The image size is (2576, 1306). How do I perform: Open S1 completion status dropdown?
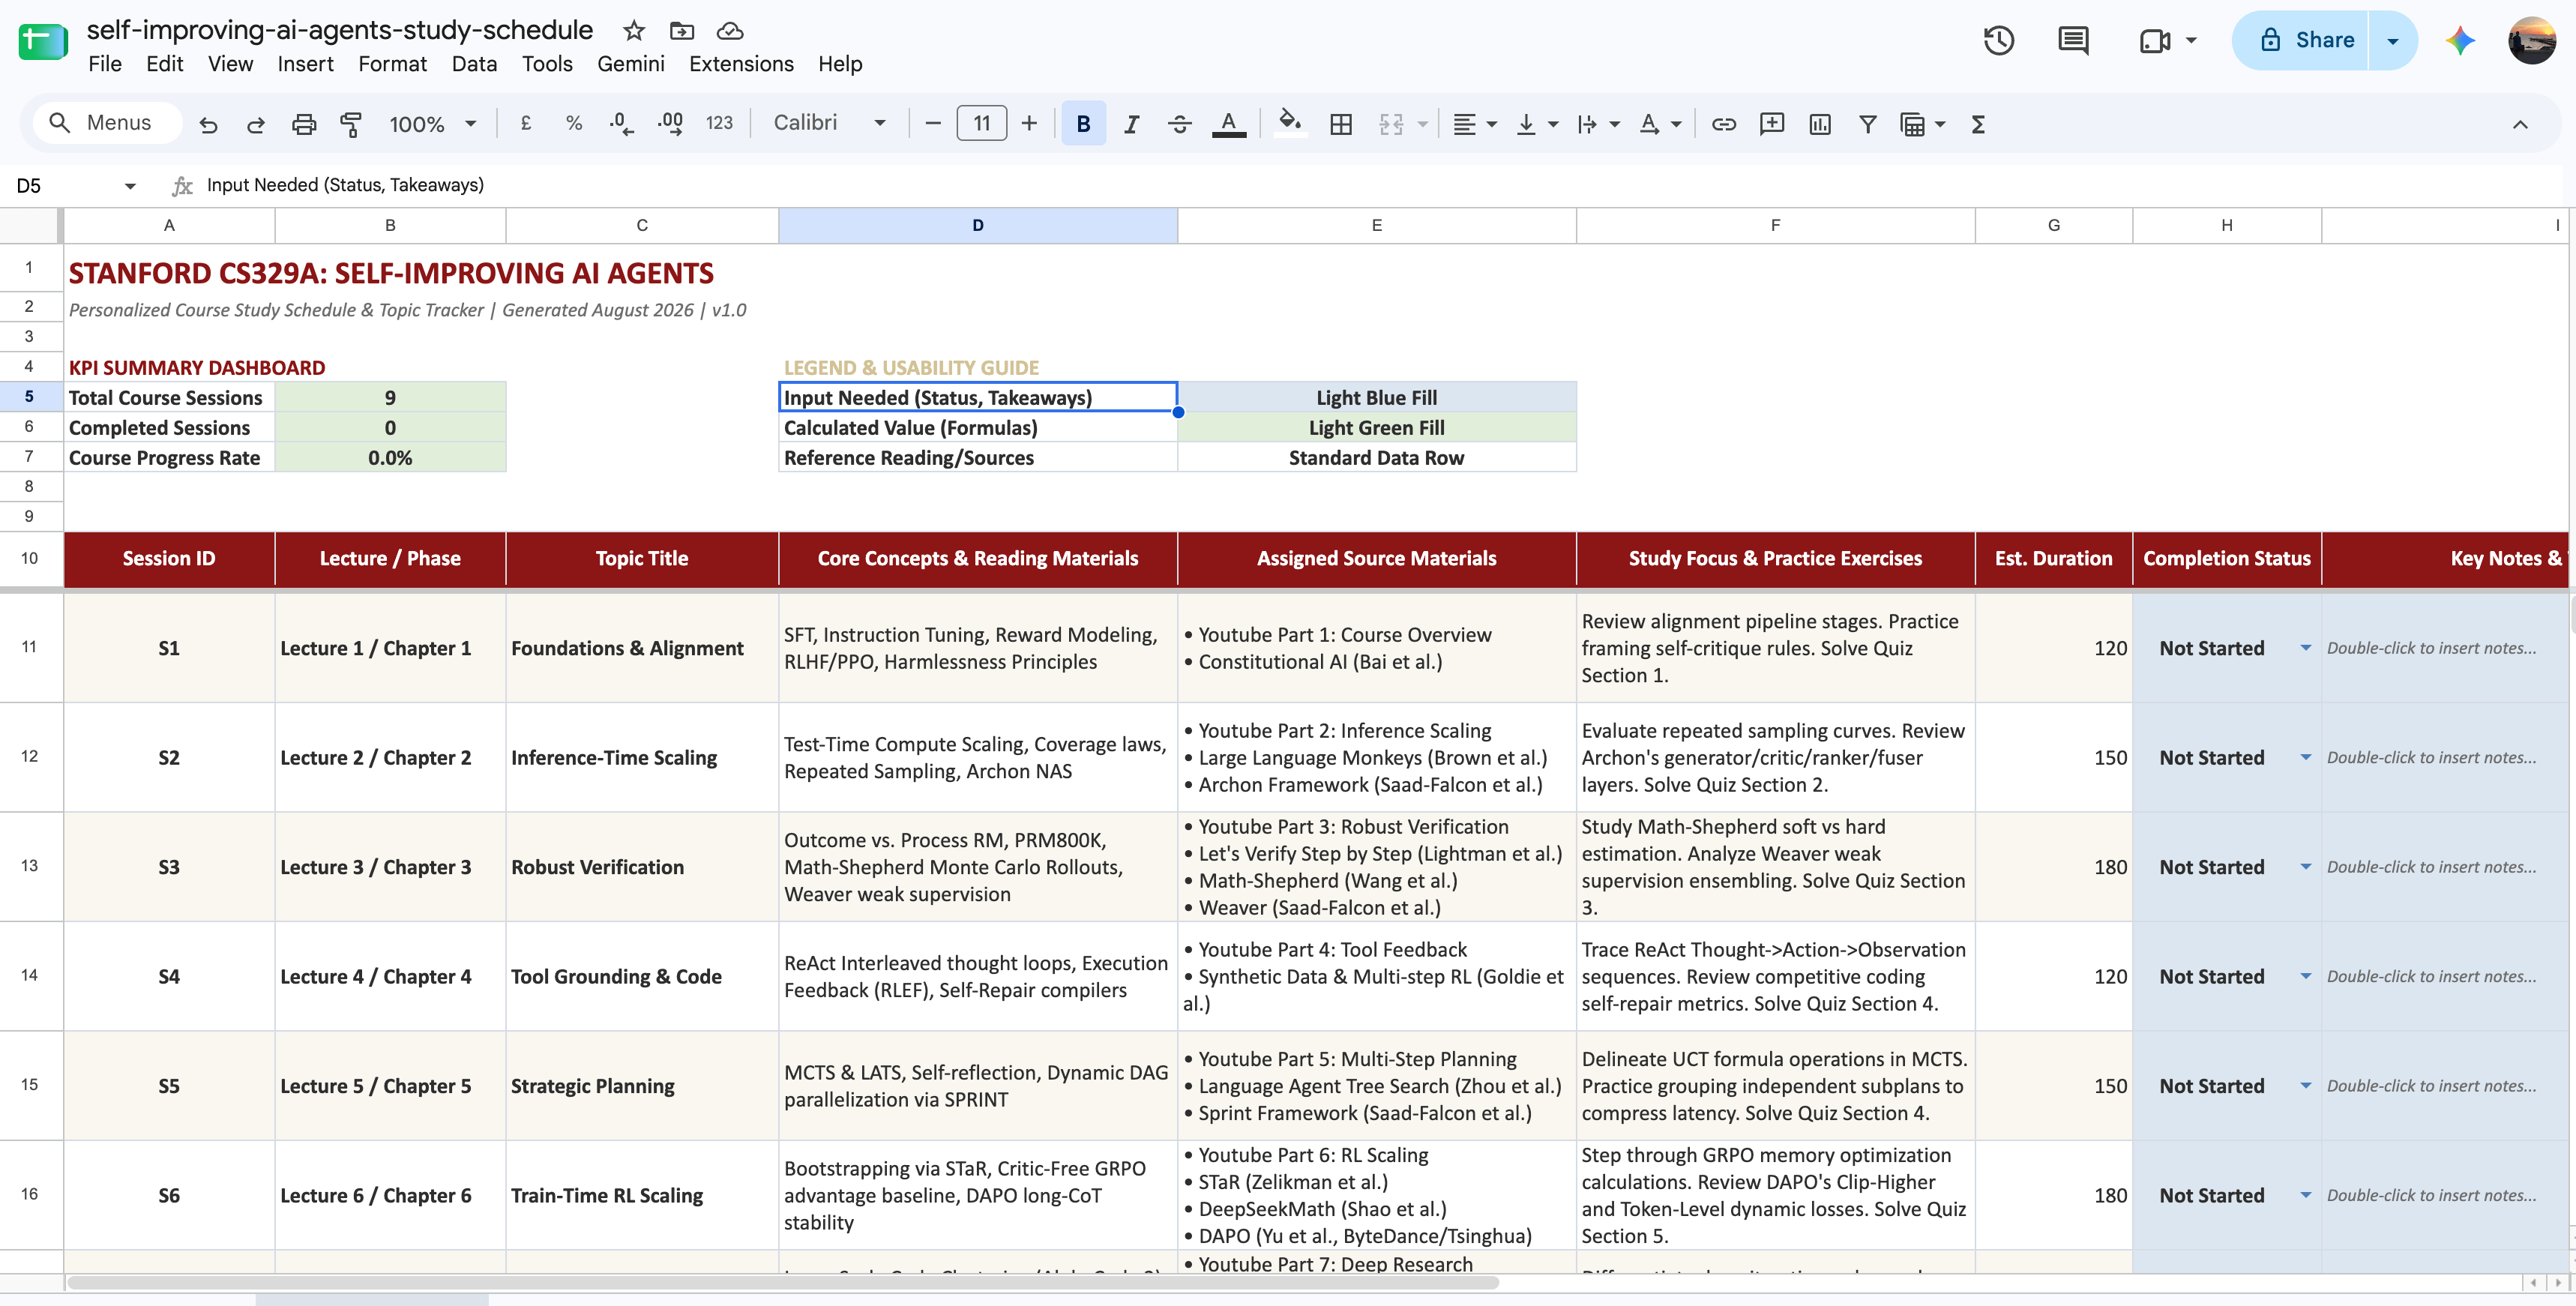pos(2305,648)
